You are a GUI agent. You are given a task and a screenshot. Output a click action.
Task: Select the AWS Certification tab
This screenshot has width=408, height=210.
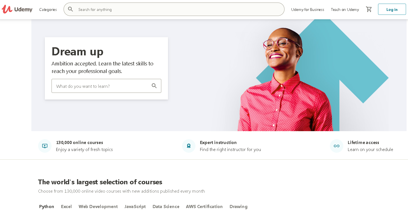click(204, 206)
